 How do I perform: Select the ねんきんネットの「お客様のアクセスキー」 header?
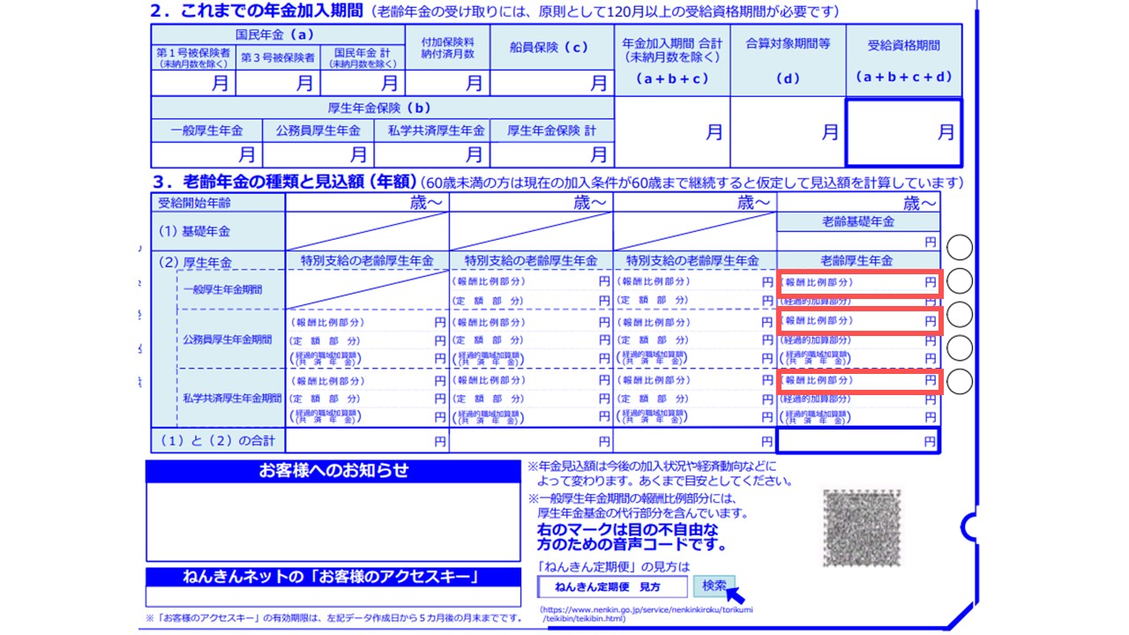click(x=333, y=578)
